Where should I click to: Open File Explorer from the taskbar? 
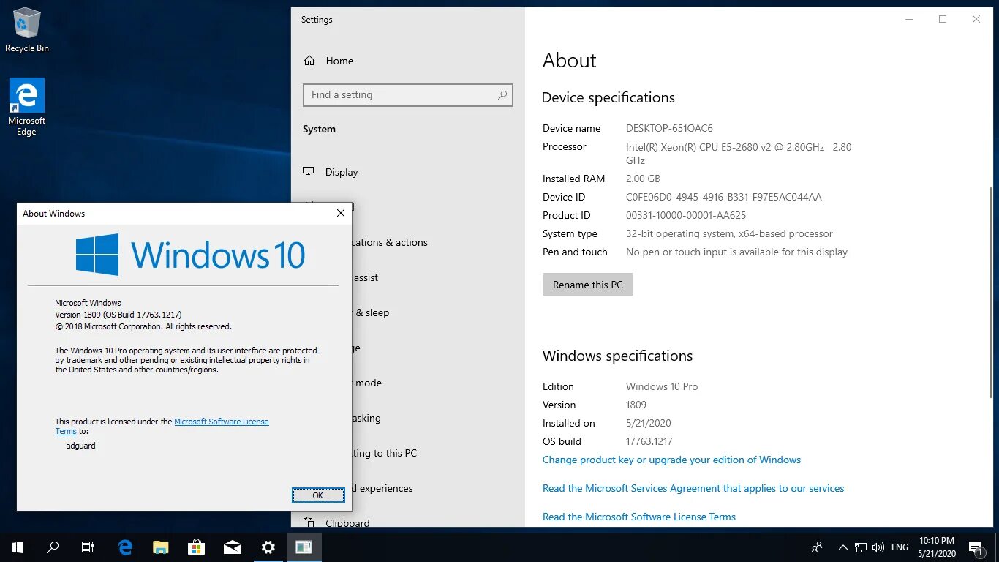click(x=161, y=547)
